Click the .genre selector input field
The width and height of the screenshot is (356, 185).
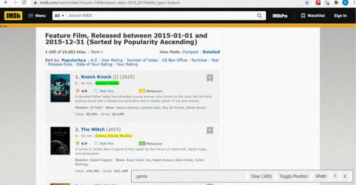click(x=189, y=176)
